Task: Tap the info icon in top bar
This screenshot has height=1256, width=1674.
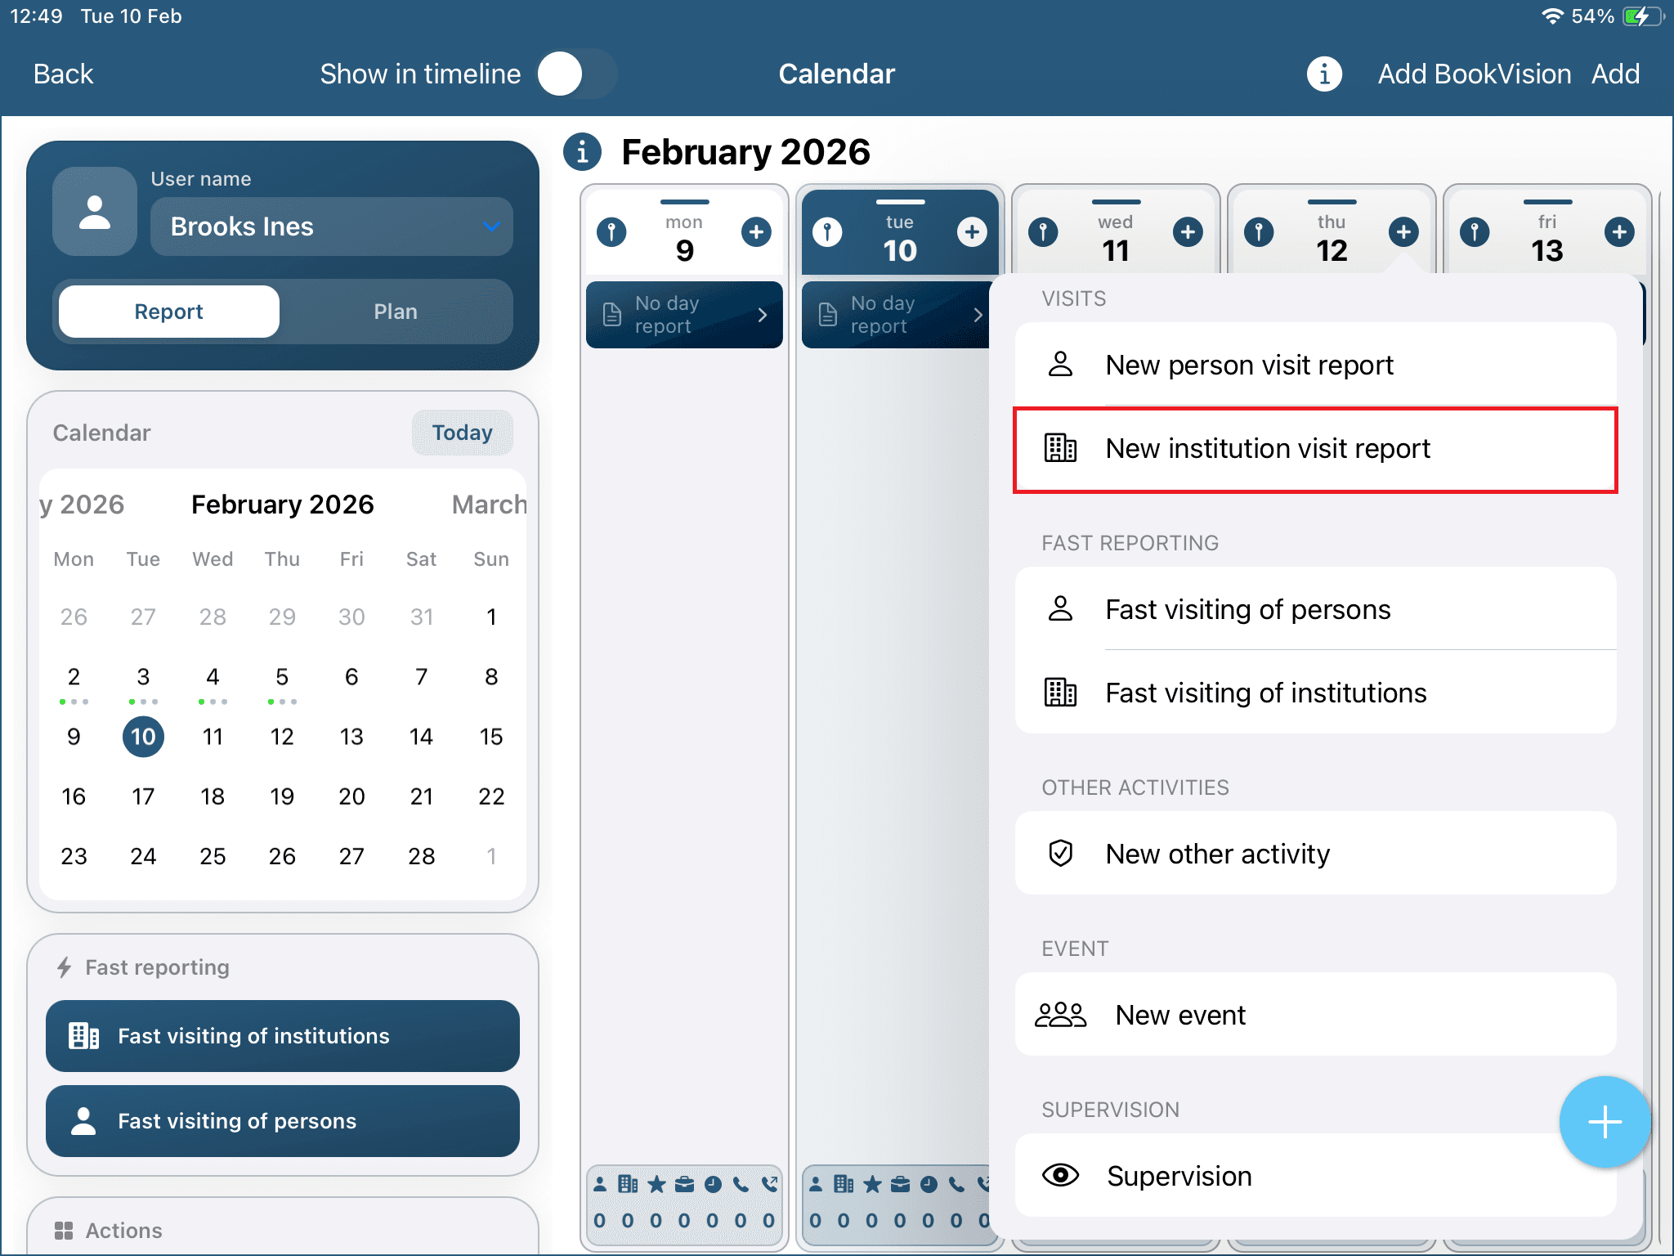Action: coord(1324,74)
